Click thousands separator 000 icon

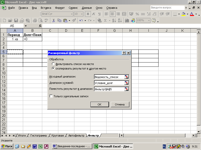click(143, 14)
